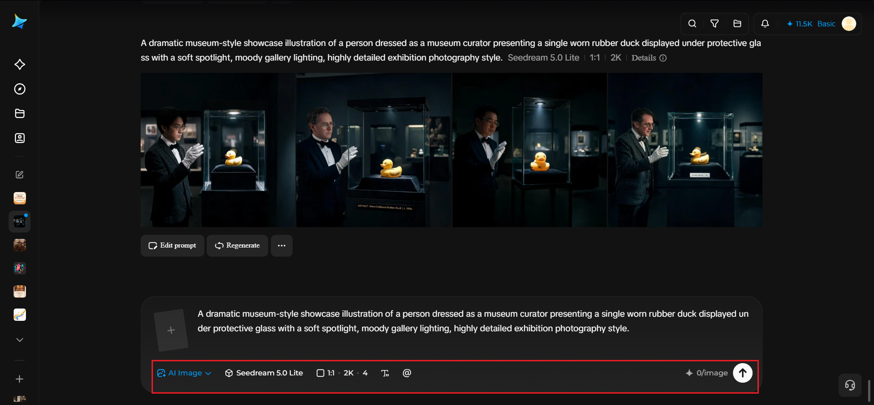Click the Basic plan label

pyautogui.click(x=826, y=24)
